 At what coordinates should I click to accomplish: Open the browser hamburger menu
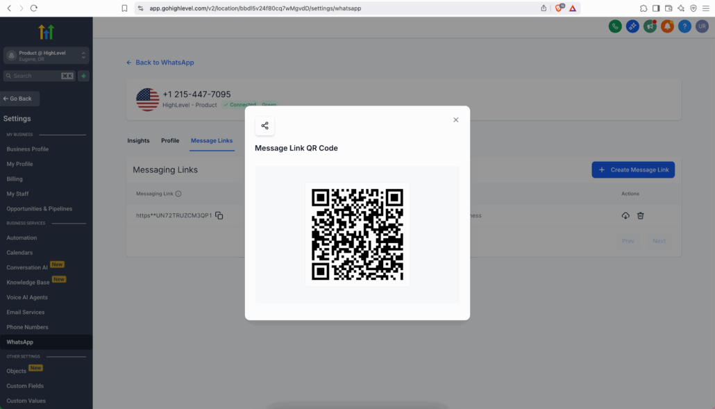(706, 8)
